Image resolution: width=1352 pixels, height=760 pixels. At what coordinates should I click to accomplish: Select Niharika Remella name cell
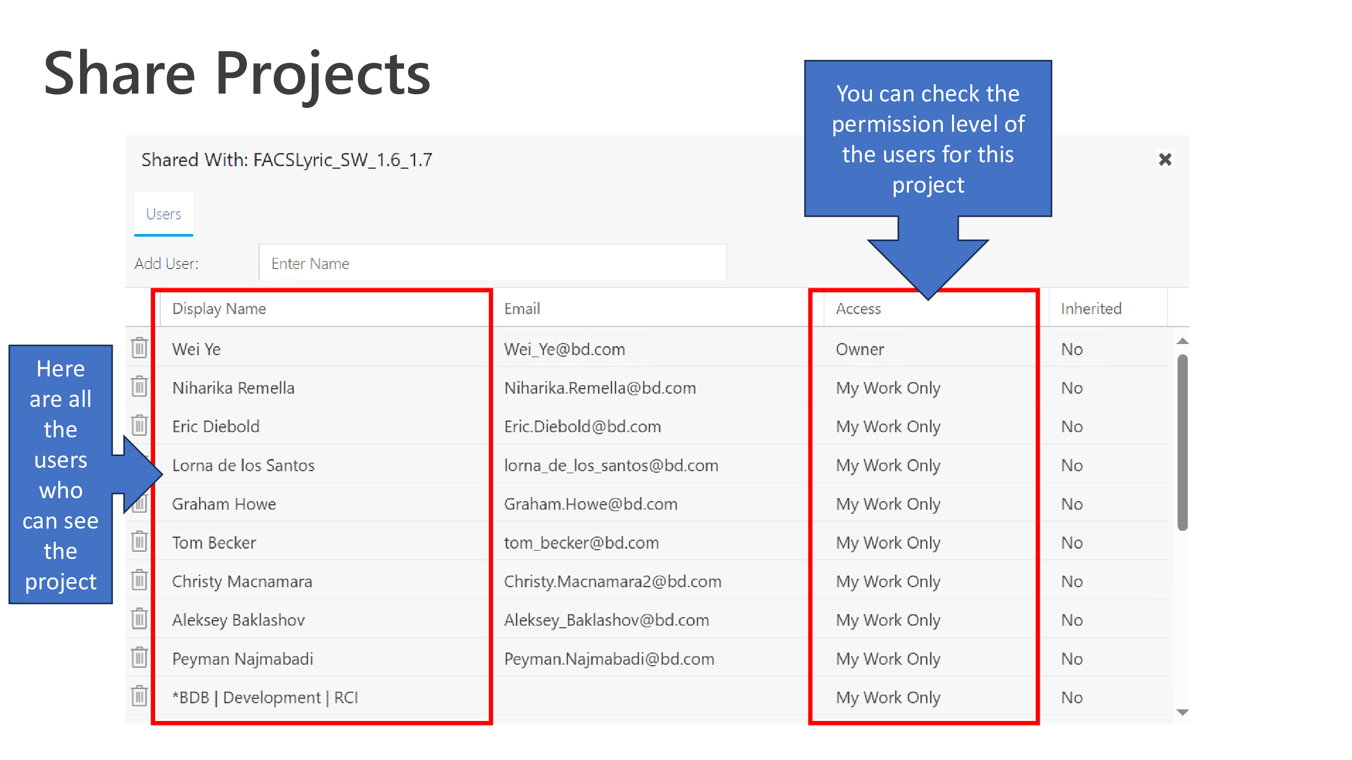click(233, 388)
